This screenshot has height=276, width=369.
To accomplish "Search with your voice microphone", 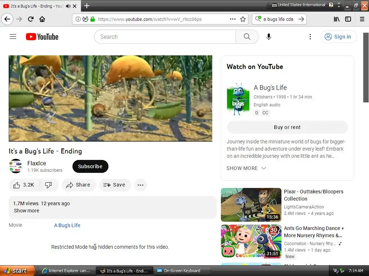I will (x=269, y=37).
